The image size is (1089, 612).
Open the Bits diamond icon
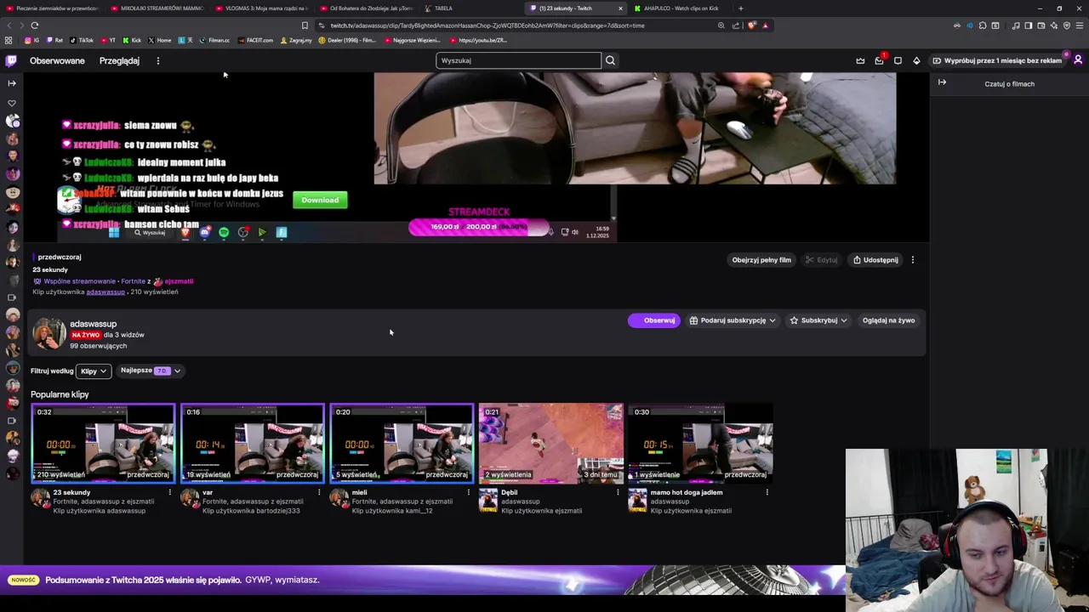click(x=916, y=60)
